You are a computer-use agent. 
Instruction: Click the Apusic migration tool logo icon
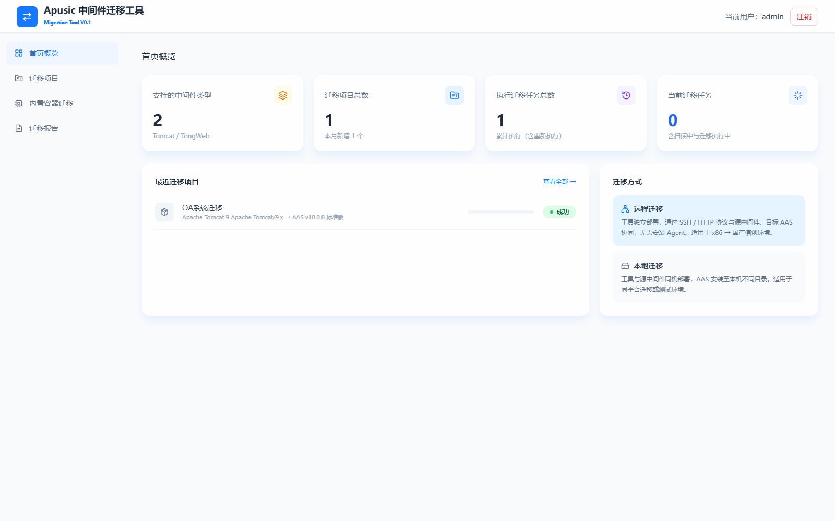click(27, 17)
